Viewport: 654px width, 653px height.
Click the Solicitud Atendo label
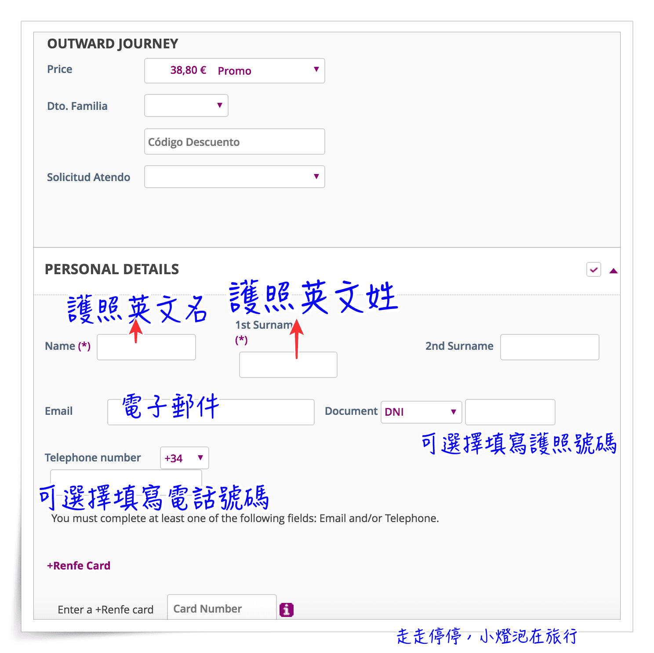pyautogui.click(x=89, y=177)
